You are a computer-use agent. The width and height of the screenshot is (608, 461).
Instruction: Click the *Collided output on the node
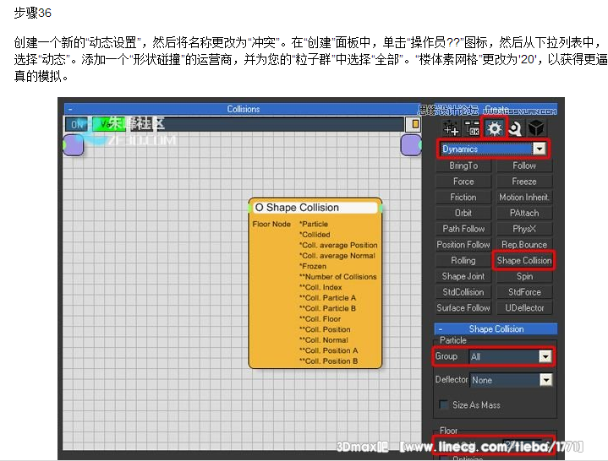[x=315, y=235]
